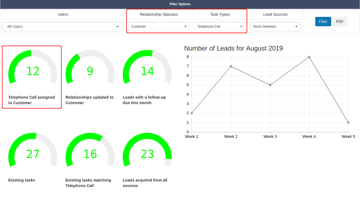Expand the Relationship Statuses Customer dropdown
This screenshot has height=205, width=360.
(x=159, y=27)
